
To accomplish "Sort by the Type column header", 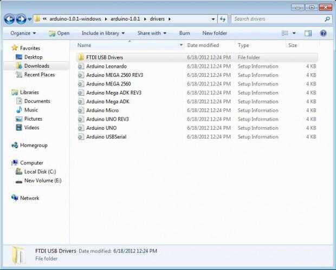I will click(243, 45).
